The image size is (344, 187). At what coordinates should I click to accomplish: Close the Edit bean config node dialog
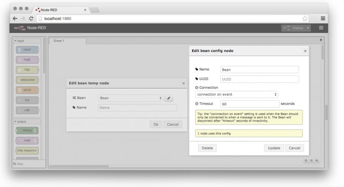tap(305, 51)
